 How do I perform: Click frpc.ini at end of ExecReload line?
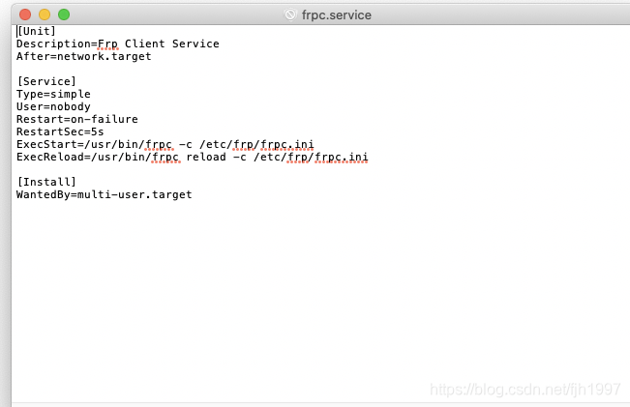(345, 157)
